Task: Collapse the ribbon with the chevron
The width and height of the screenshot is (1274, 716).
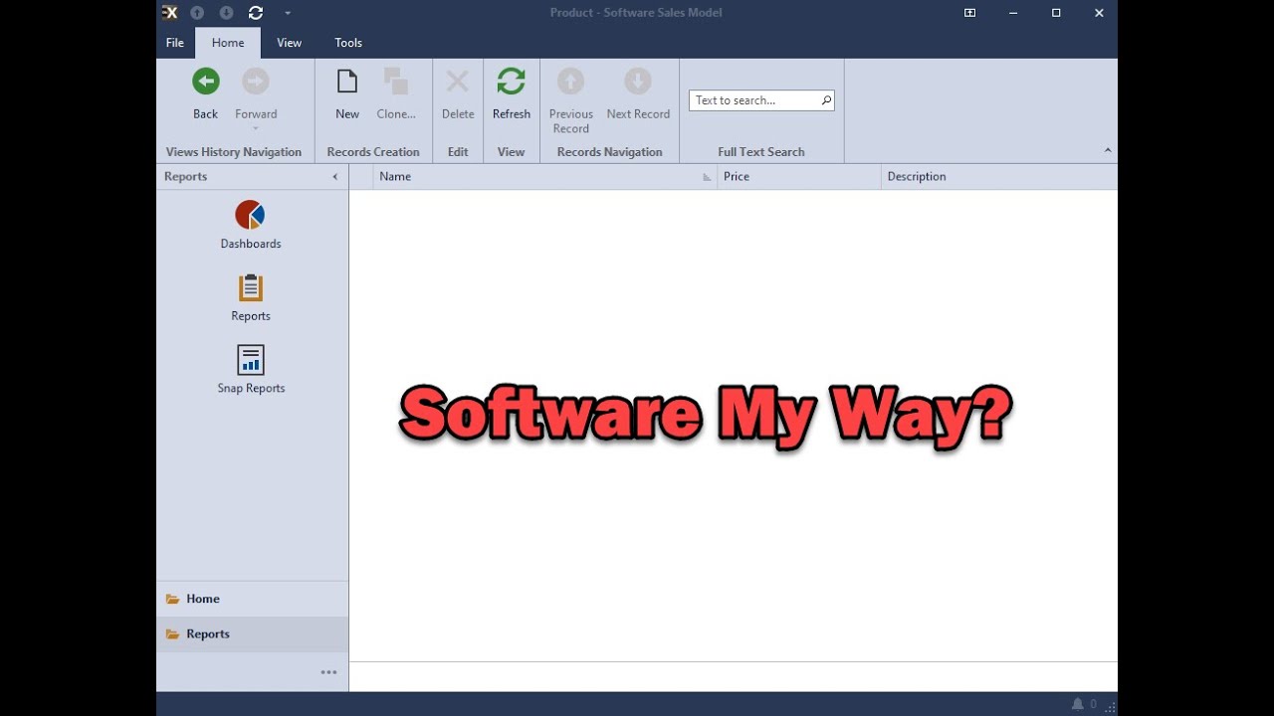Action: [1108, 150]
